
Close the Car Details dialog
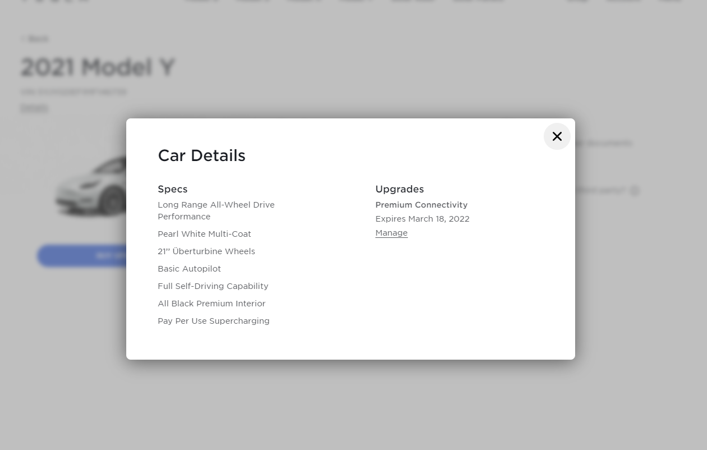557,136
